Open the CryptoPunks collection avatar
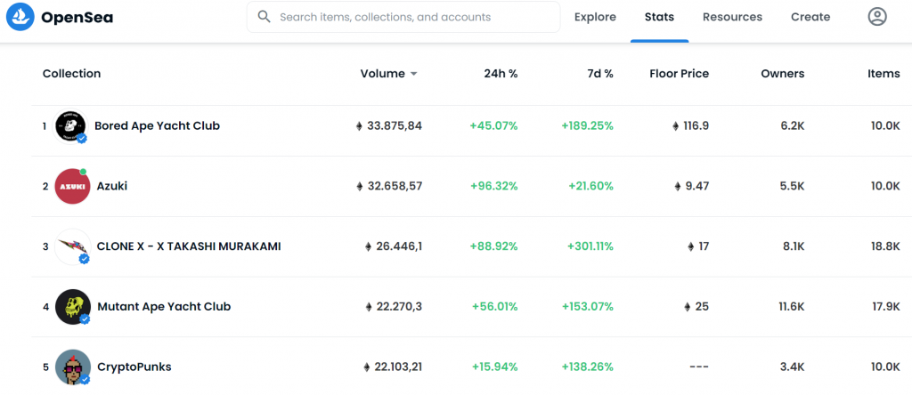This screenshot has width=912, height=395. [73, 367]
